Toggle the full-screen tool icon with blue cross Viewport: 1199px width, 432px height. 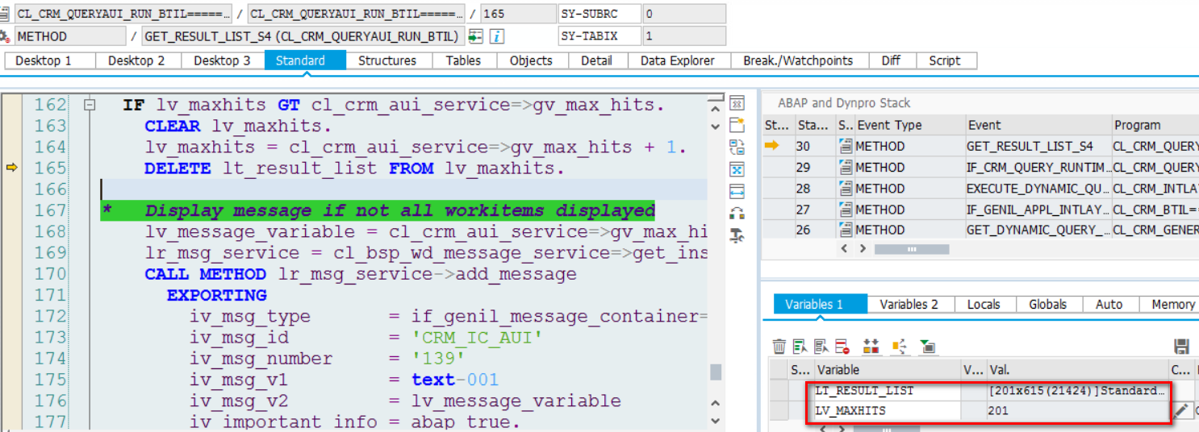pos(736,169)
